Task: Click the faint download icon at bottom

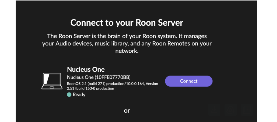Action: (214, 110)
